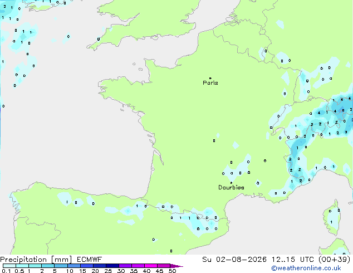Pick the 0.1–0.5 mm legend color swatch
Screen dimensions: 353x273
pyautogui.click(x=9, y=266)
